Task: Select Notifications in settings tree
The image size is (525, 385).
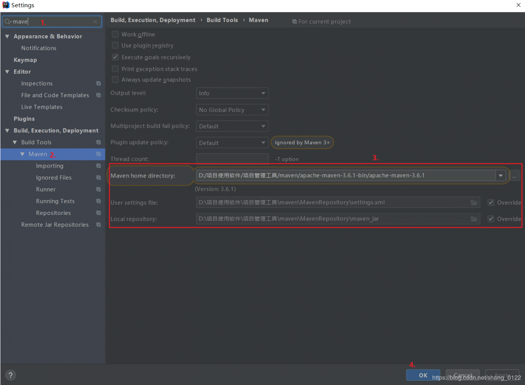Action: pyautogui.click(x=39, y=48)
